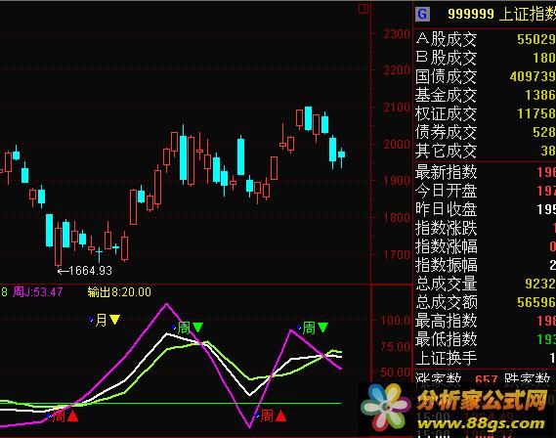Viewport: 556px width, 438px height.
Task: Click the 2100 price scale label
Action: click(397, 107)
